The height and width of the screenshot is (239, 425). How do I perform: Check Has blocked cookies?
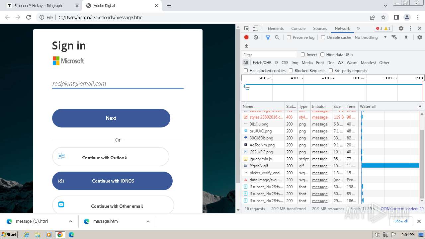pyautogui.click(x=246, y=70)
